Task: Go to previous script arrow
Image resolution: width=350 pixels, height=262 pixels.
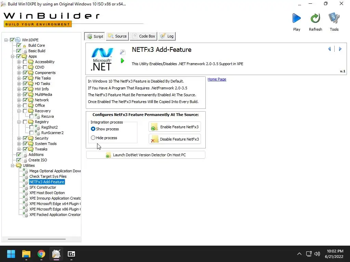Action: (x=329, y=49)
